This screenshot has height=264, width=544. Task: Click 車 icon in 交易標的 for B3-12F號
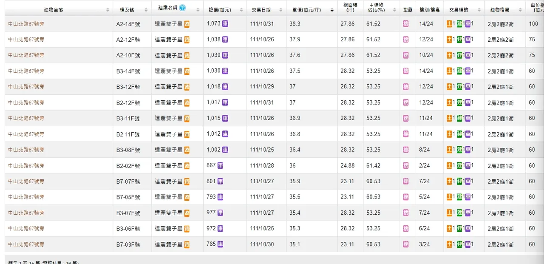click(468, 87)
